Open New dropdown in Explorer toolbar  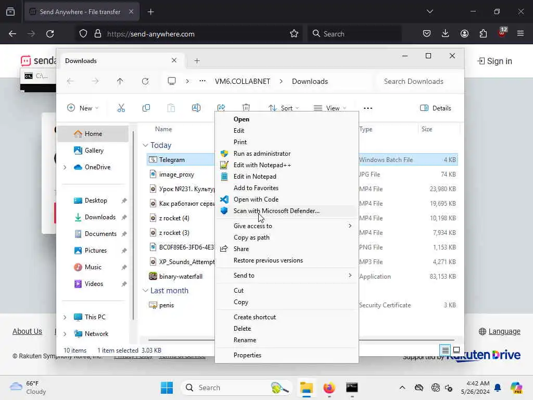[83, 108]
